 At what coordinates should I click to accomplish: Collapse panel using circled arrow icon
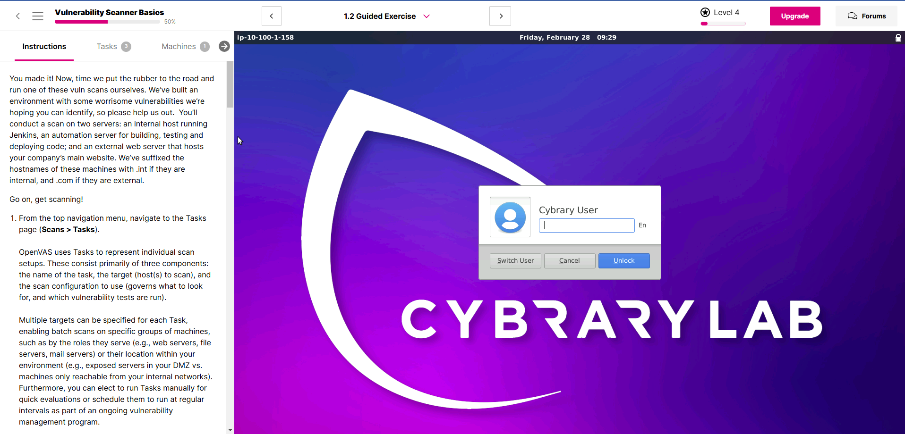point(224,46)
